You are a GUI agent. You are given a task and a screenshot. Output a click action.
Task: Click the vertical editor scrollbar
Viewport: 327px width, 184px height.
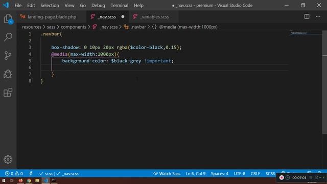324,82
